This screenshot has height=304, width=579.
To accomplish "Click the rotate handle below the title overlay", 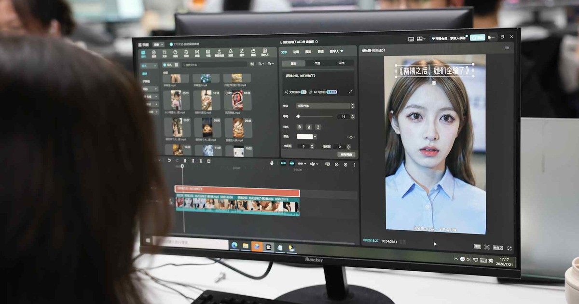I will coord(434,83).
